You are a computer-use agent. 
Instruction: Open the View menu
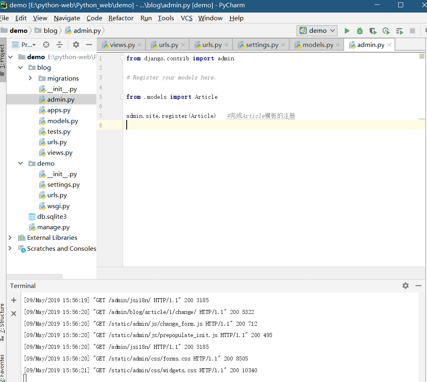pyautogui.click(x=40, y=18)
